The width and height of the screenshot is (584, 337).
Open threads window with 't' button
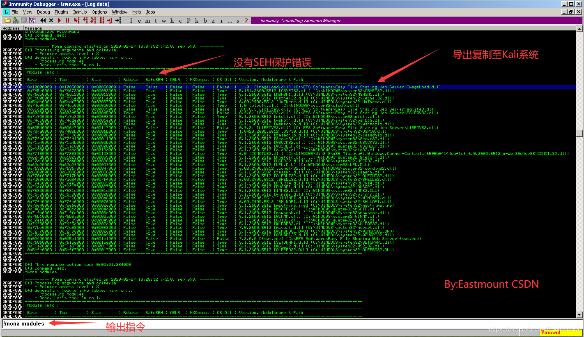(156, 21)
